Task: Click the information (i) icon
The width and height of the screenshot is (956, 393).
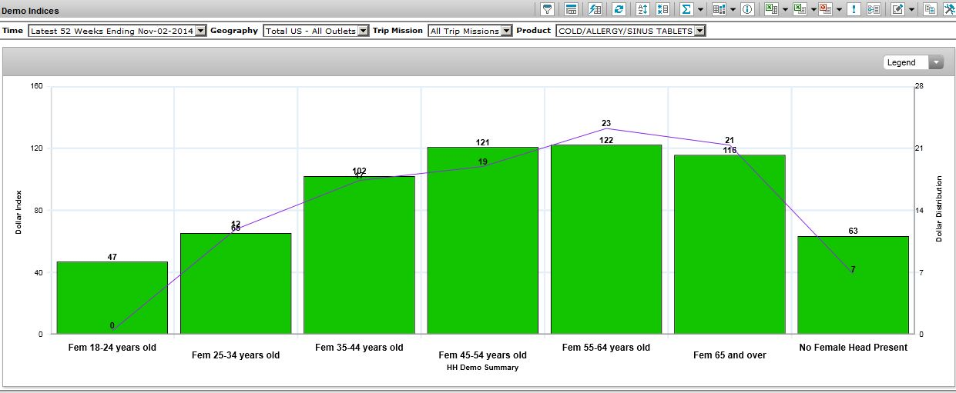Action: coord(746,9)
